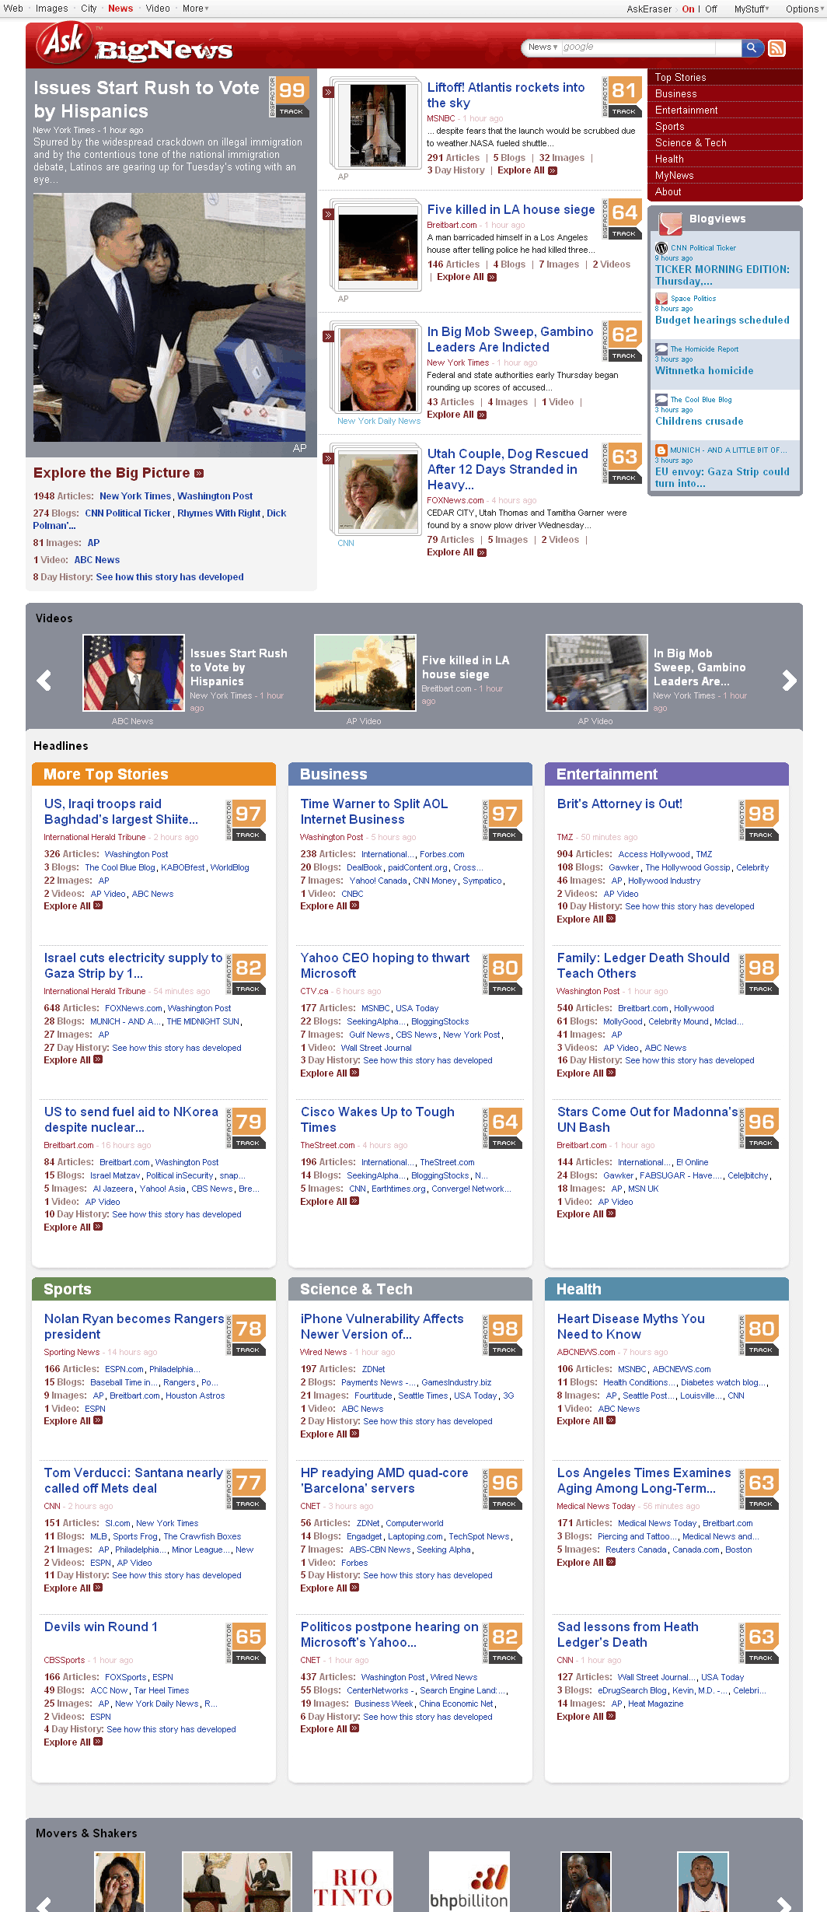Click inside the search input field
The height and width of the screenshot is (1912, 827).
coord(651,47)
